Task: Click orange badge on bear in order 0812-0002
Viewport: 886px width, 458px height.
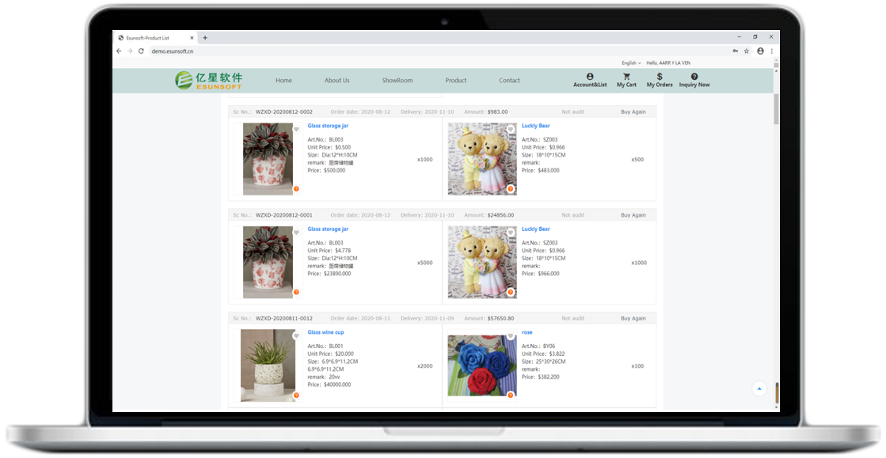Action: point(510,188)
